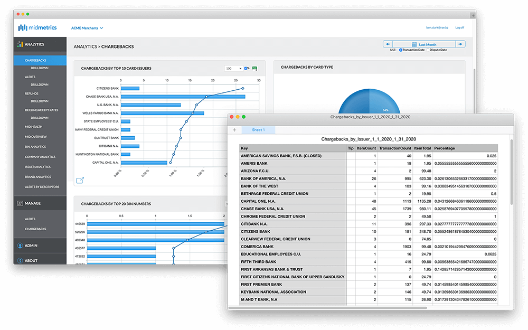Click the previous period left arrow
Image resolution: width=528 pixels, height=330 pixels.
point(388,44)
